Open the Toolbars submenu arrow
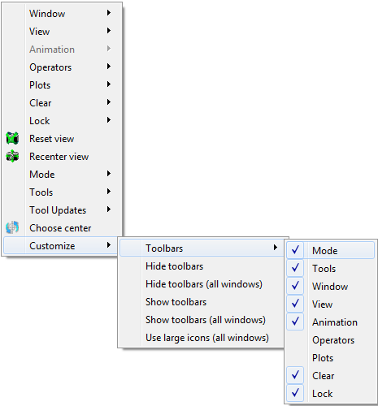378x406 pixels. tap(276, 248)
